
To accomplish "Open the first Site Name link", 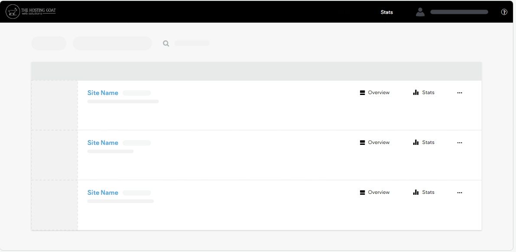I will [103, 93].
